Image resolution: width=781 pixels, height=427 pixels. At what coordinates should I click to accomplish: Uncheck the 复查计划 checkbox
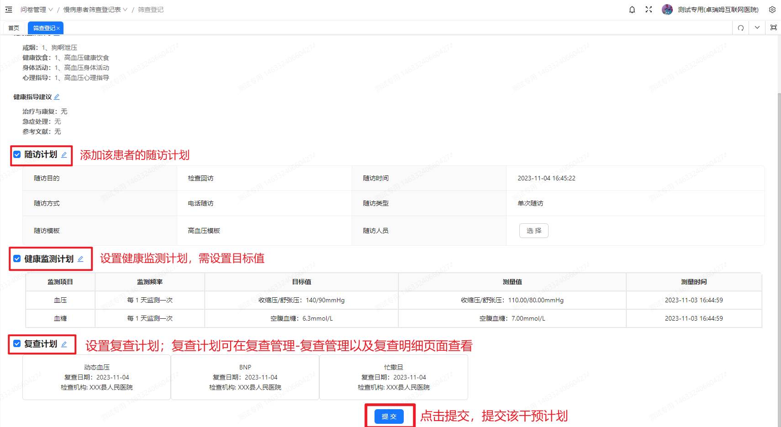coord(17,344)
